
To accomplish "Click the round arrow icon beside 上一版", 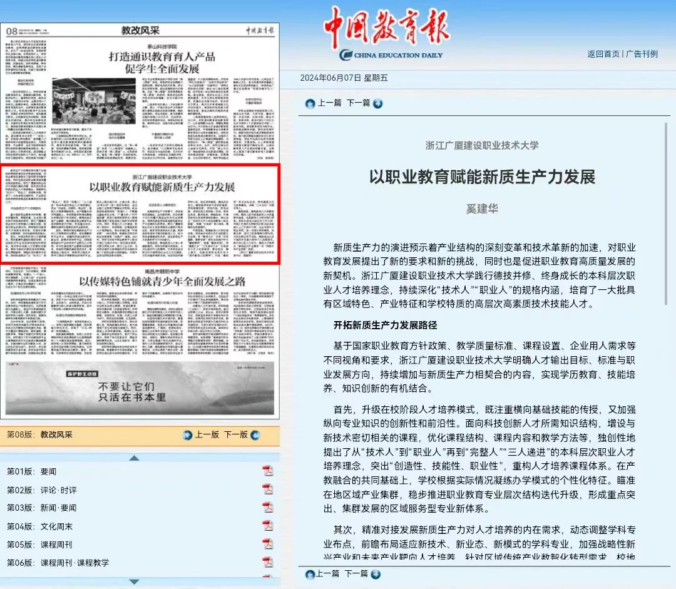I will 187,435.
